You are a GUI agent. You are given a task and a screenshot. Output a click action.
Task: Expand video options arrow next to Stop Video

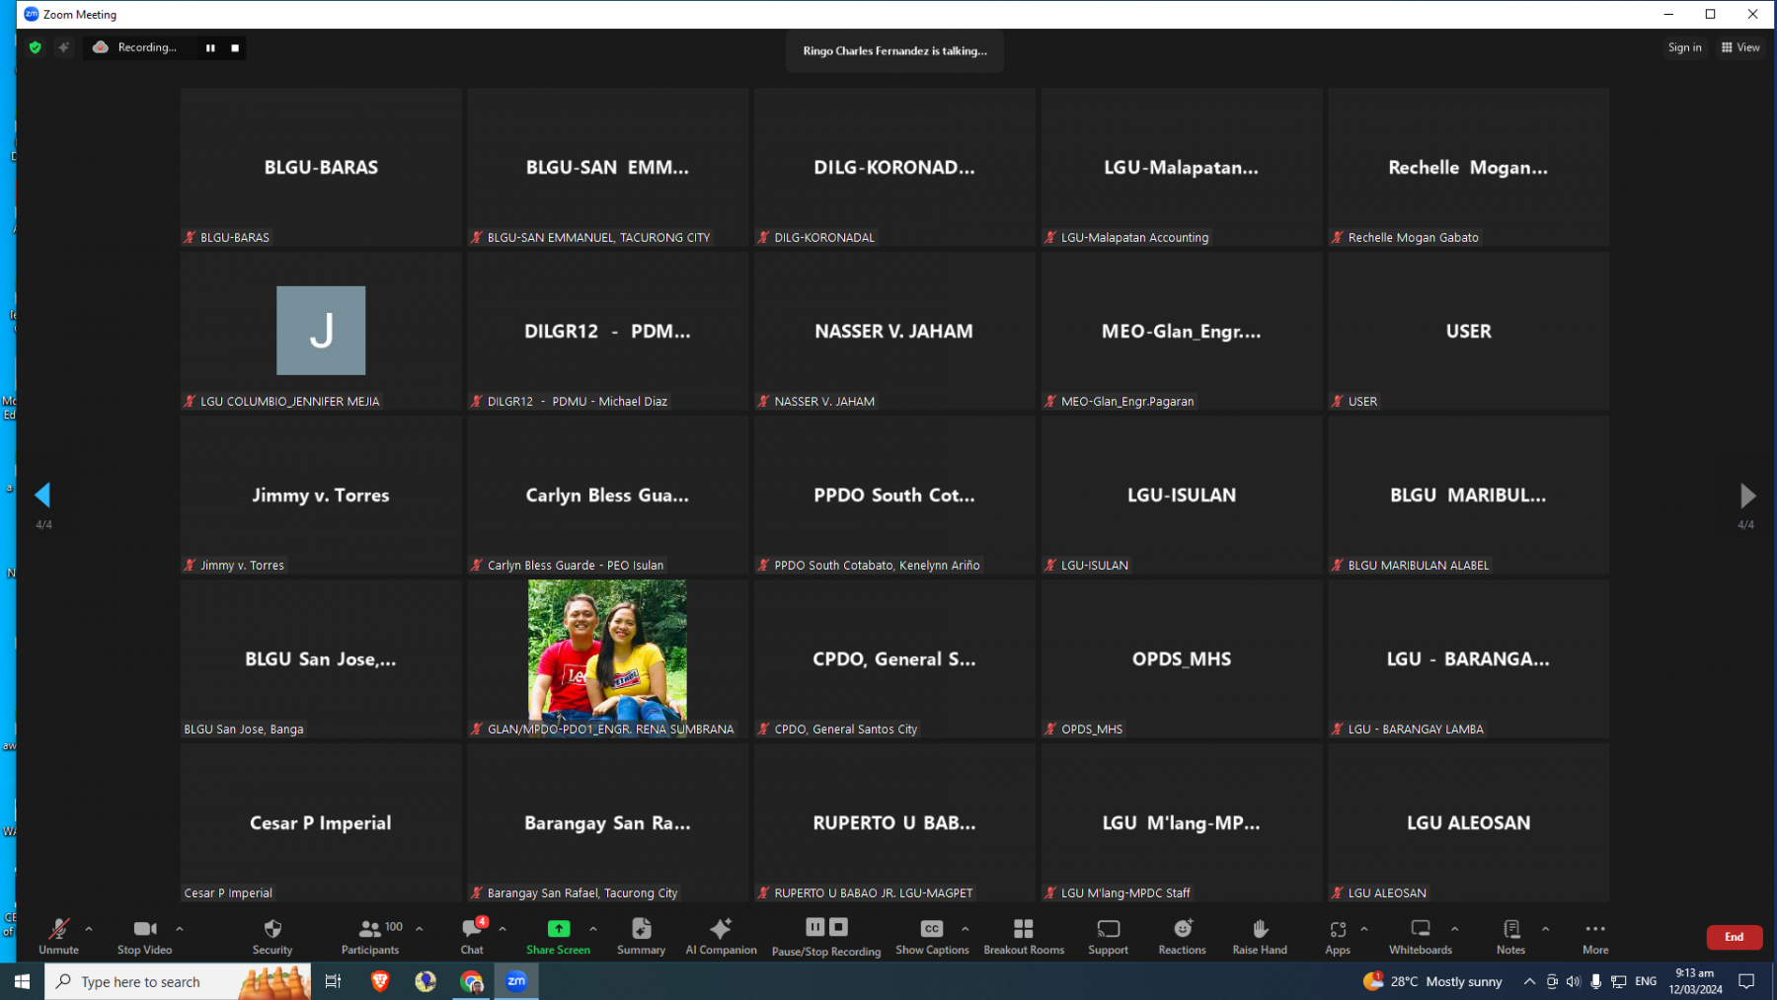click(180, 929)
